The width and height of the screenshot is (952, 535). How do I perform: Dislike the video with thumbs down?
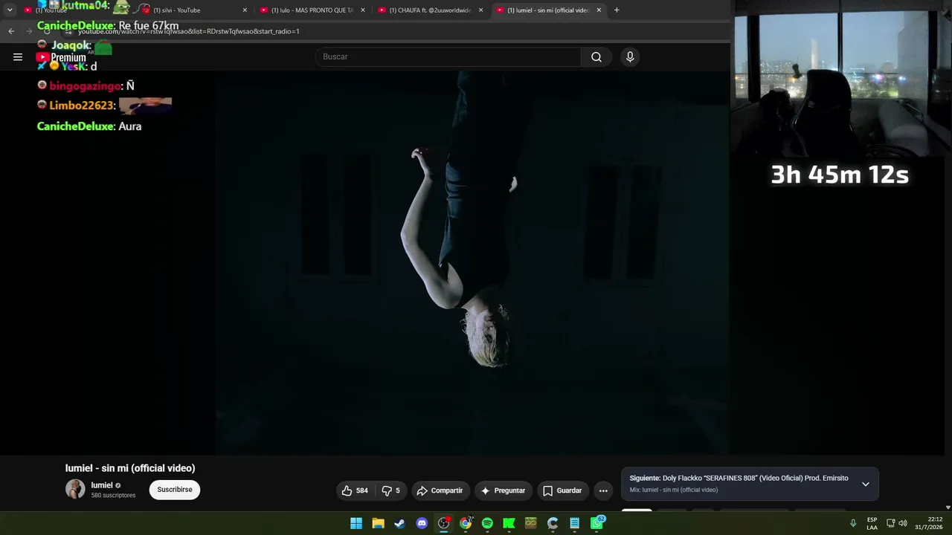[x=392, y=490]
